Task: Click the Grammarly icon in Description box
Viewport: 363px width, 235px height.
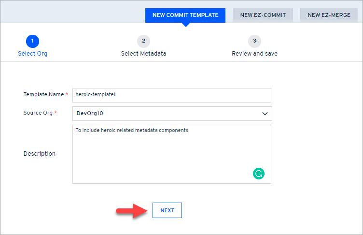Action: [259, 173]
